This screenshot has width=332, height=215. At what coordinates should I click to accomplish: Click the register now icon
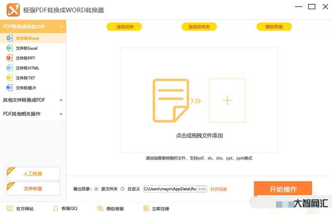pyautogui.click(x=146, y=208)
